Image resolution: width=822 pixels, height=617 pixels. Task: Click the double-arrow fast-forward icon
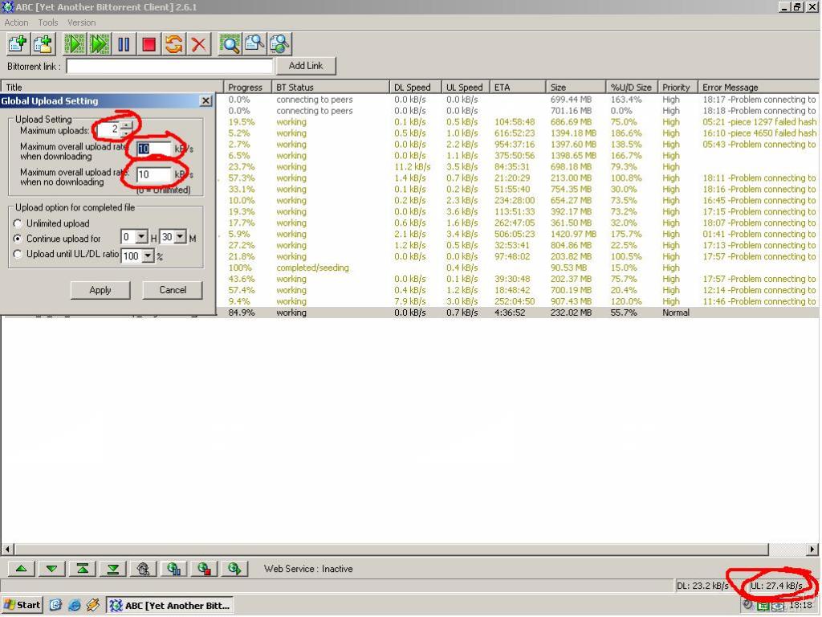point(100,44)
